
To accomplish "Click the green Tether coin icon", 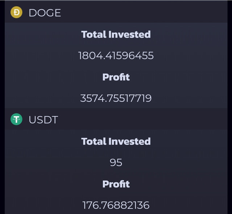I will pyautogui.click(x=16, y=119).
